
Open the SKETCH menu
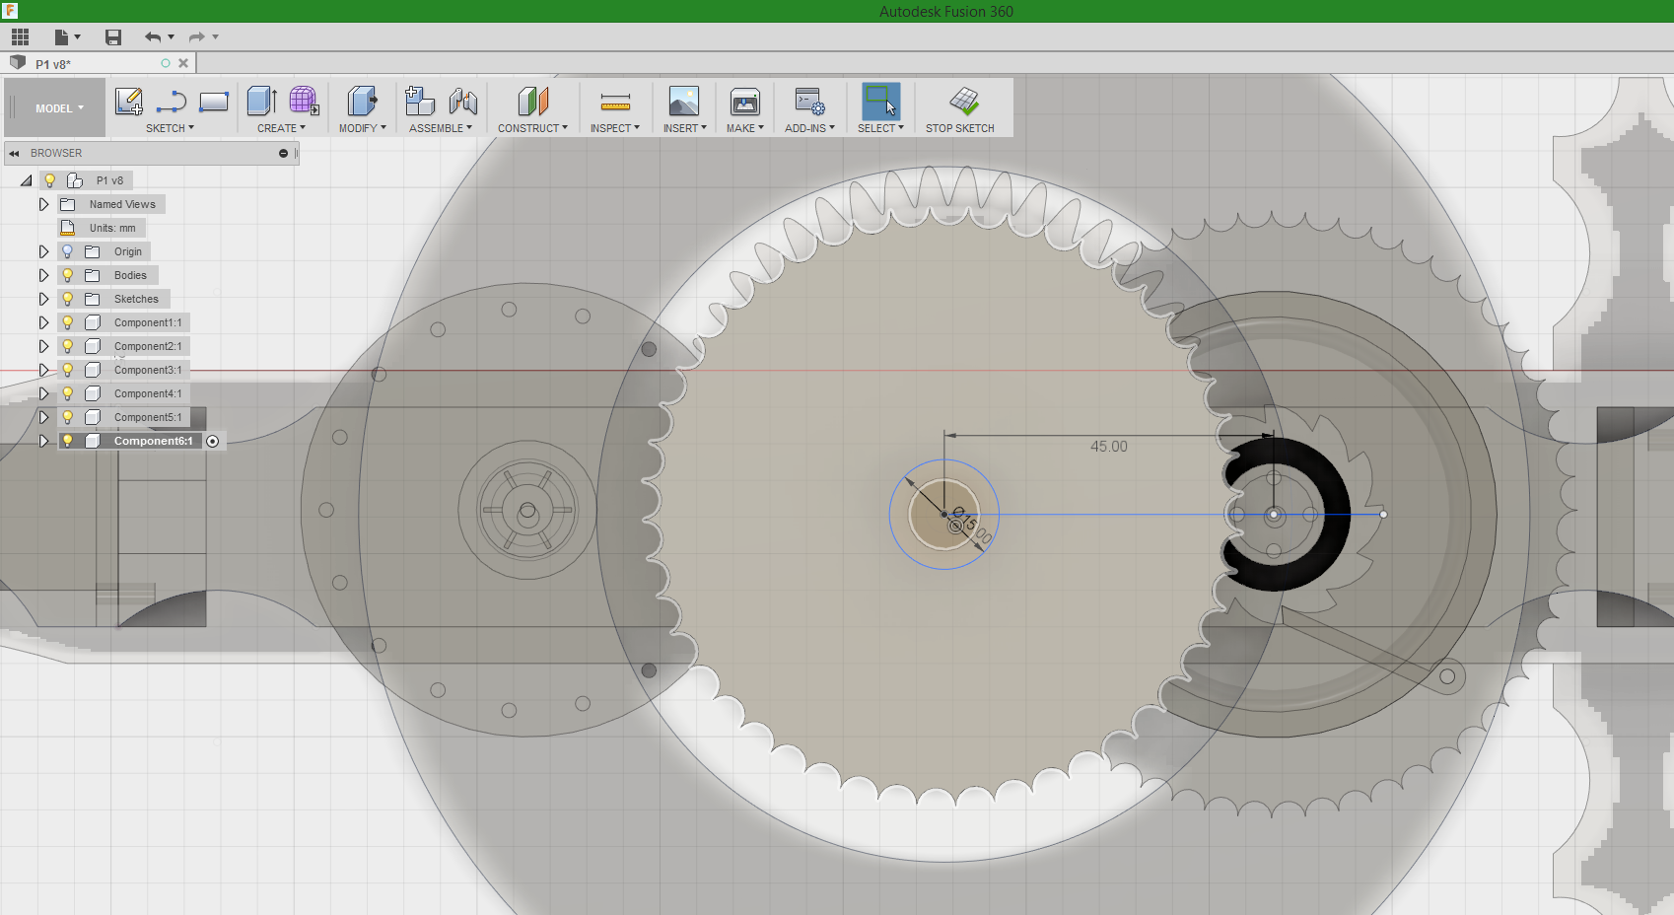170,128
